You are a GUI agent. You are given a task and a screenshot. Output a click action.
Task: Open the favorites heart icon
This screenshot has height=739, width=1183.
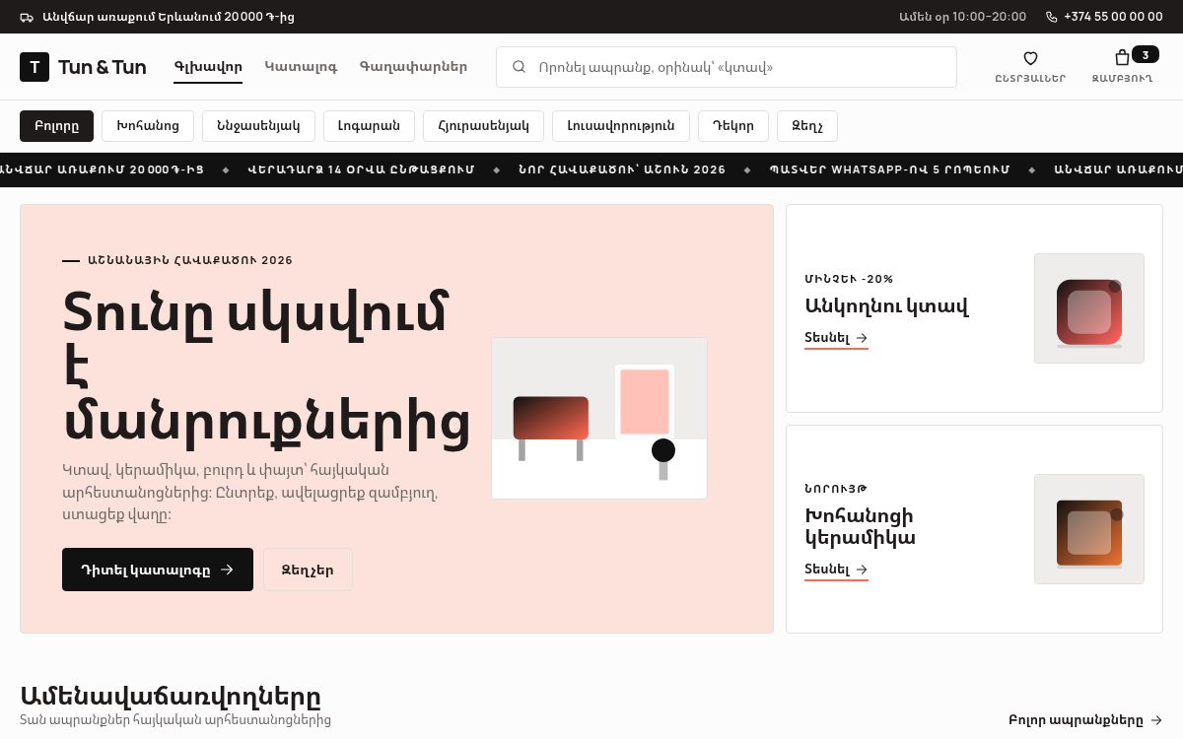1030,58
